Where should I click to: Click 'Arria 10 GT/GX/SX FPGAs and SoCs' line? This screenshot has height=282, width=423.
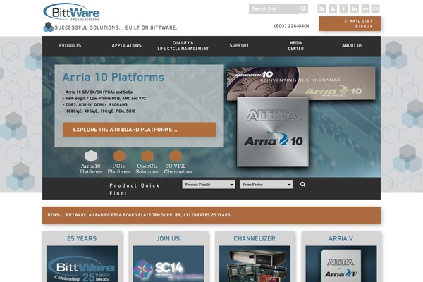click(x=98, y=92)
